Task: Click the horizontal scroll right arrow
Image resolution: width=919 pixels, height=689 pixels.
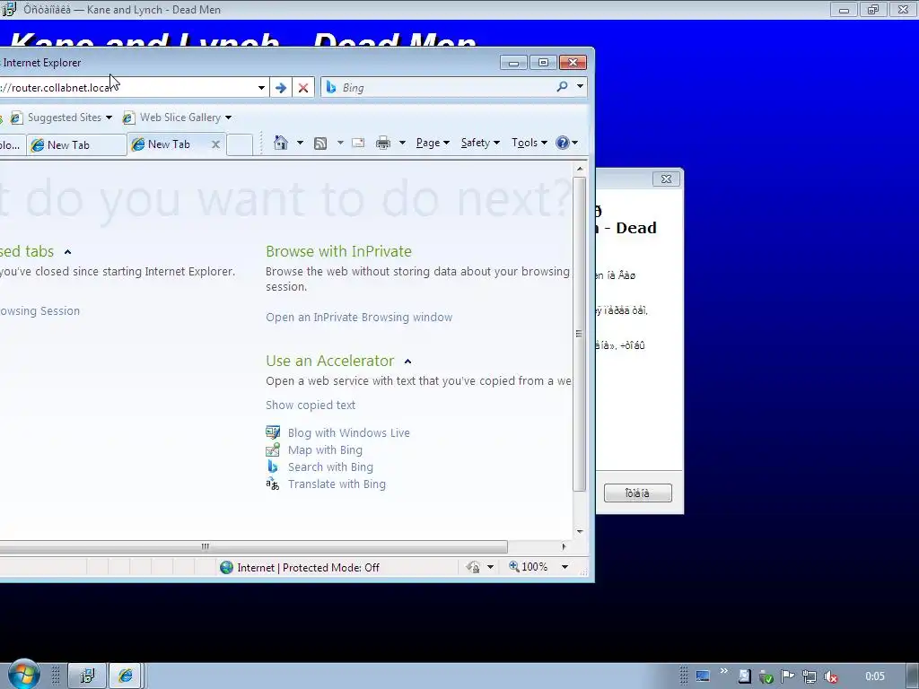Action: click(x=564, y=546)
